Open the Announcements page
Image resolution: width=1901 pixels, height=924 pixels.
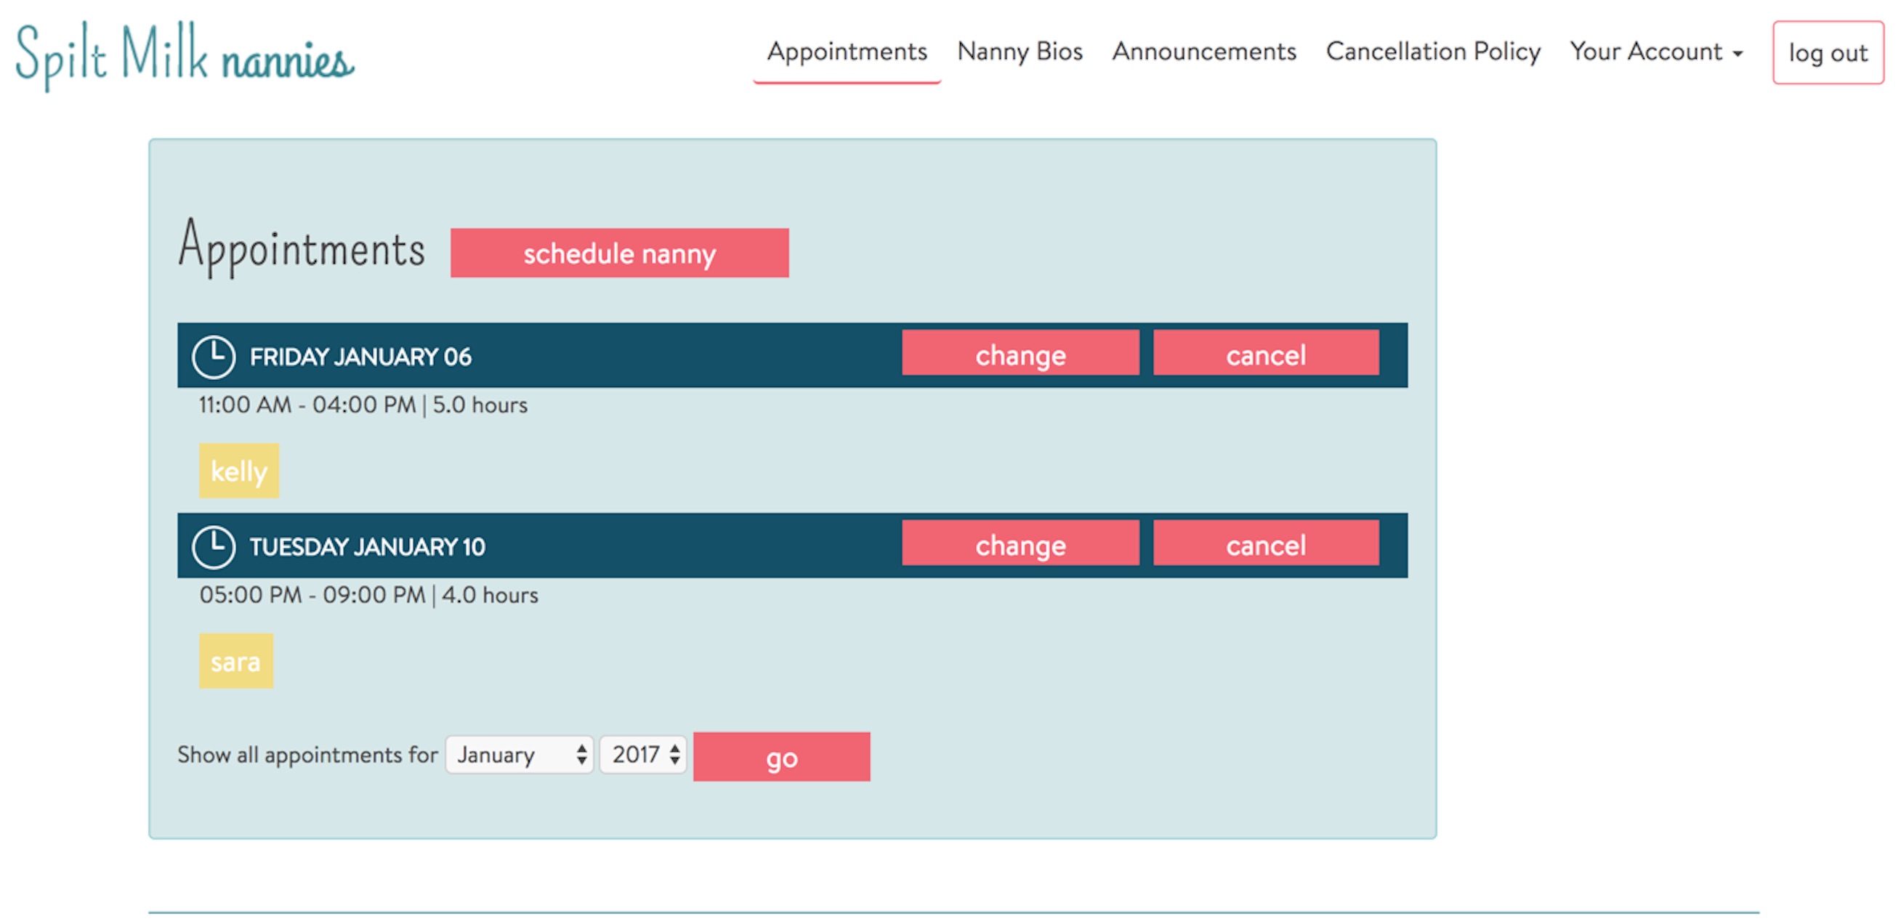point(1203,52)
